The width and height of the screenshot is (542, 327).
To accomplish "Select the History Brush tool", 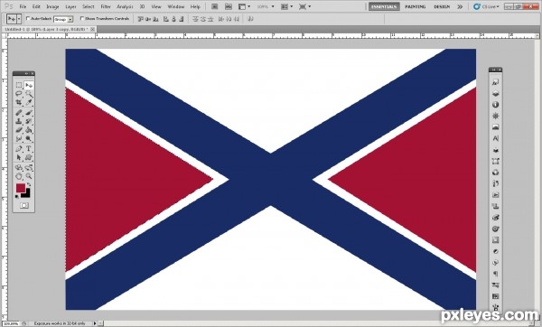I will [29, 121].
